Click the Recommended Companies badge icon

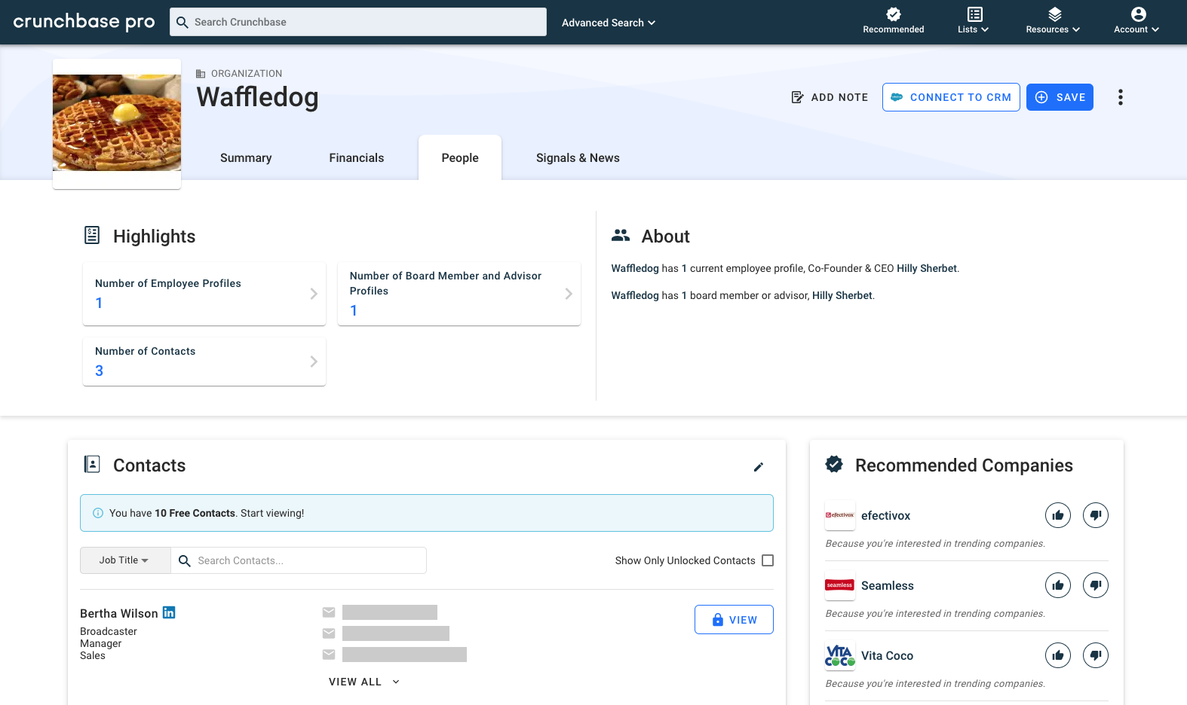(834, 465)
